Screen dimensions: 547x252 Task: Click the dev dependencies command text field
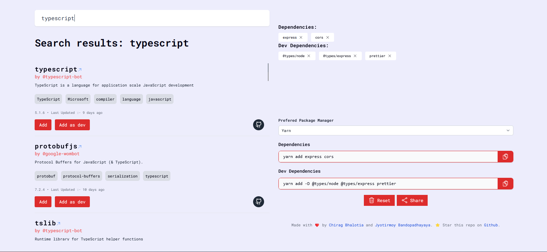coord(388,184)
